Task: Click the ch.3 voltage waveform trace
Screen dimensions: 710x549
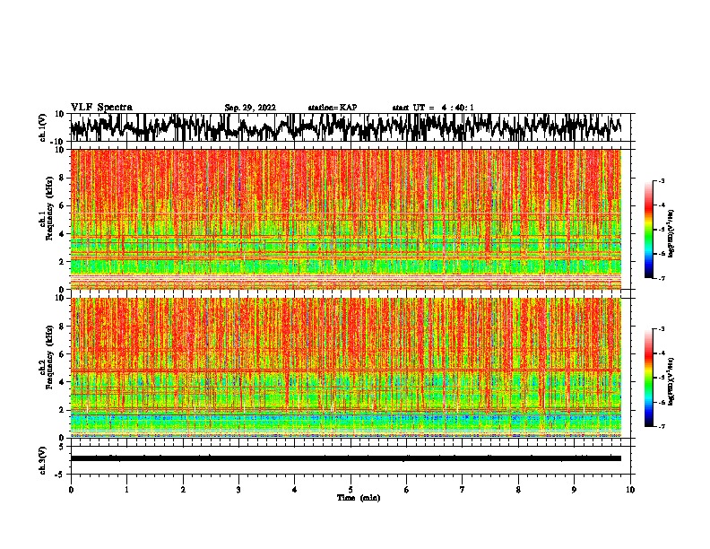Action: tap(346, 458)
